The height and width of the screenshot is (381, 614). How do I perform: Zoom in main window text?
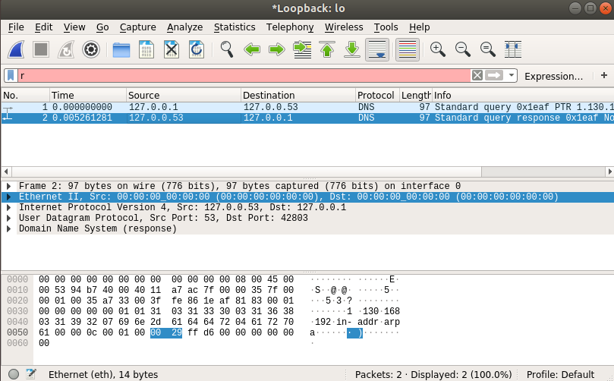tap(437, 50)
